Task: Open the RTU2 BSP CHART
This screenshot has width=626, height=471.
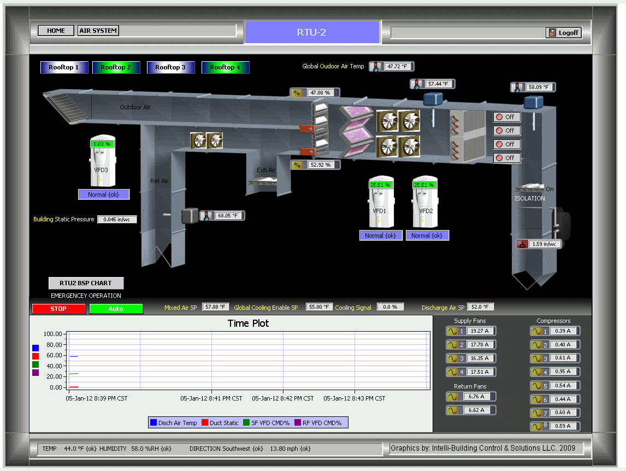Action: coord(86,283)
